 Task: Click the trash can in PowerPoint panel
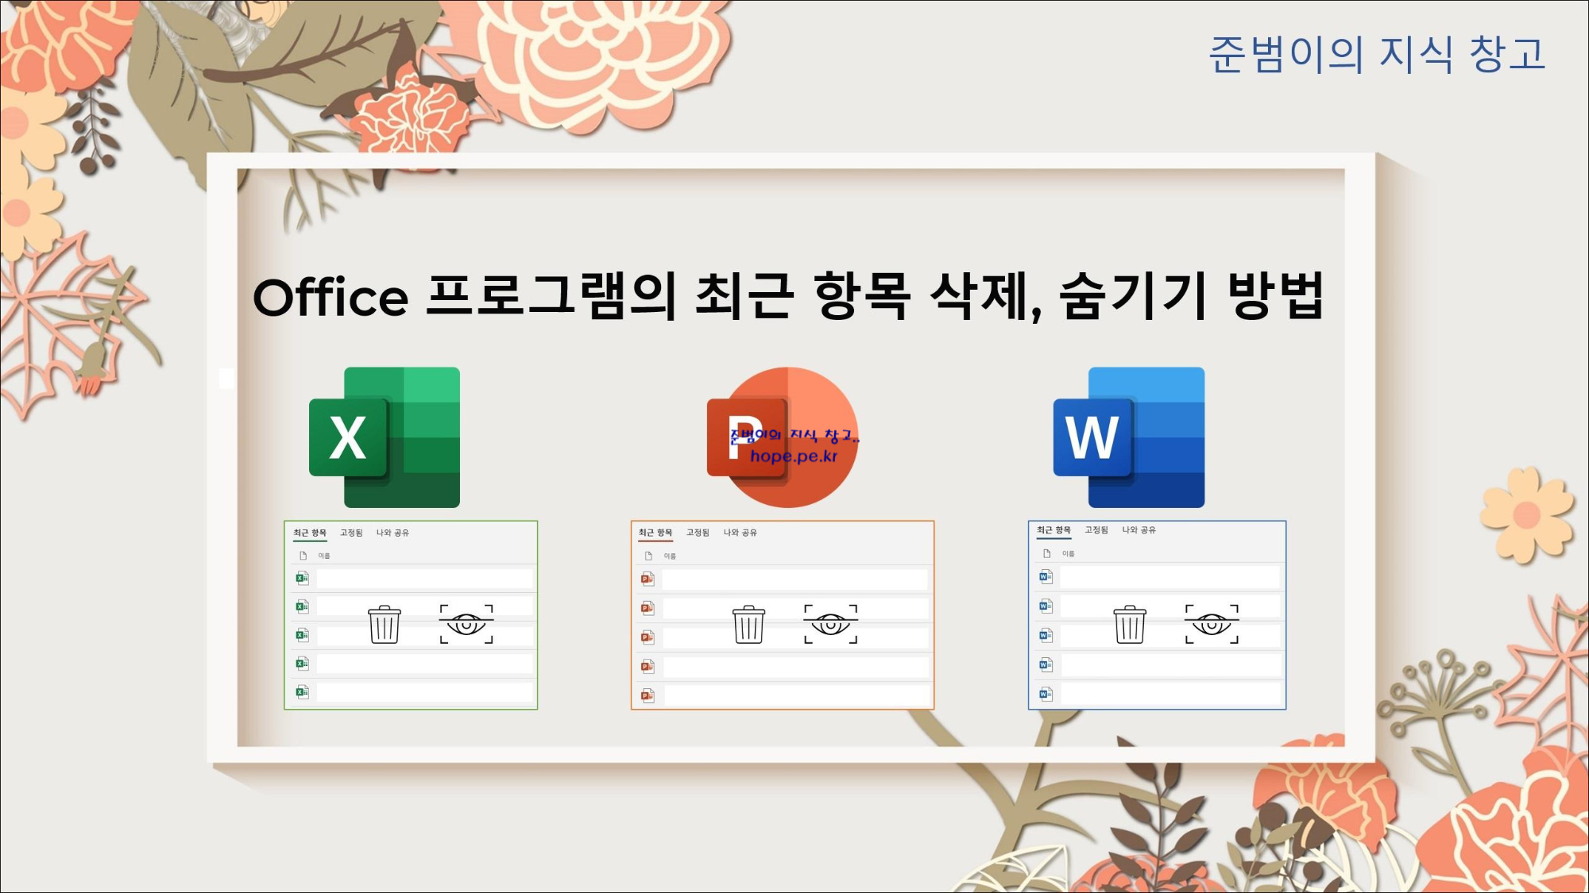coord(748,624)
